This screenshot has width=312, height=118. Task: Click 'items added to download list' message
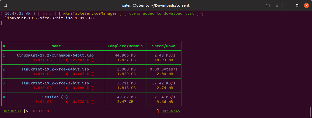(161, 13)
